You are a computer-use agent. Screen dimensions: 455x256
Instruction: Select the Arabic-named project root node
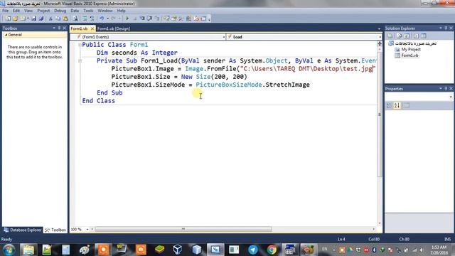415,43
